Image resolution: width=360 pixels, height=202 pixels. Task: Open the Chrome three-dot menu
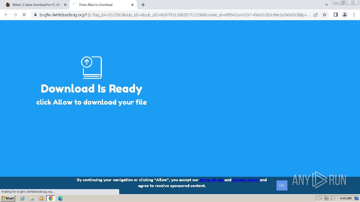tap(354, 15)
